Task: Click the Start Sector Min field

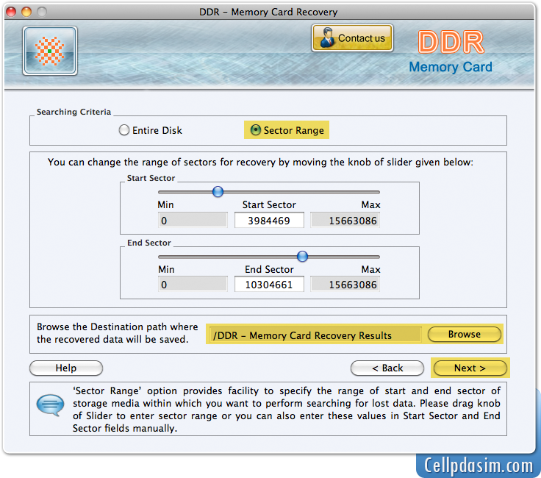Action: (193, 220)
